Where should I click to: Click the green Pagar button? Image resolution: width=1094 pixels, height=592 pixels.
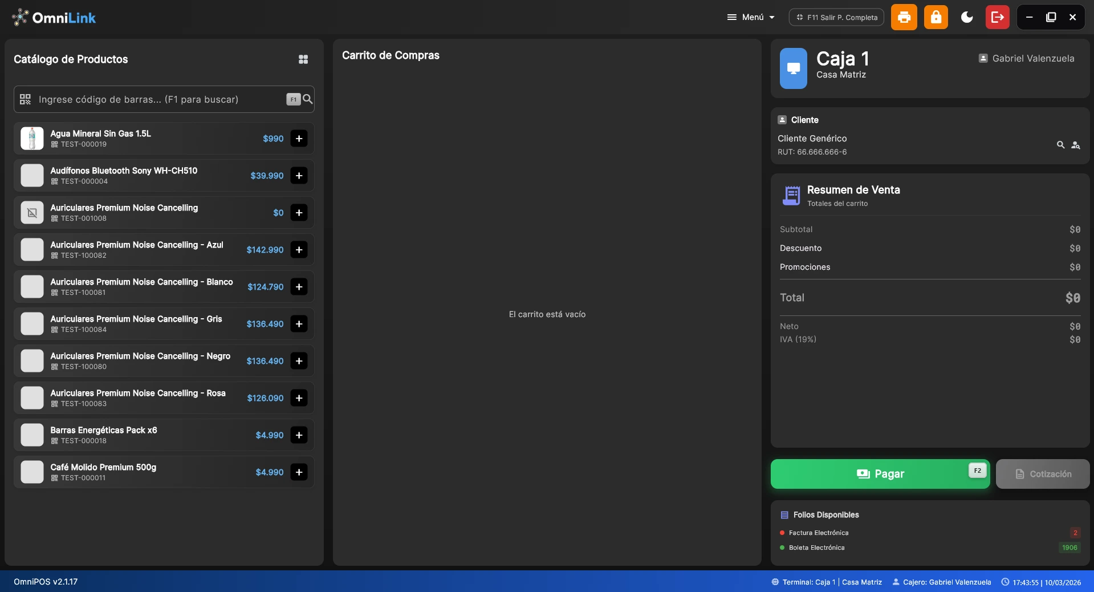click(880, 474)
